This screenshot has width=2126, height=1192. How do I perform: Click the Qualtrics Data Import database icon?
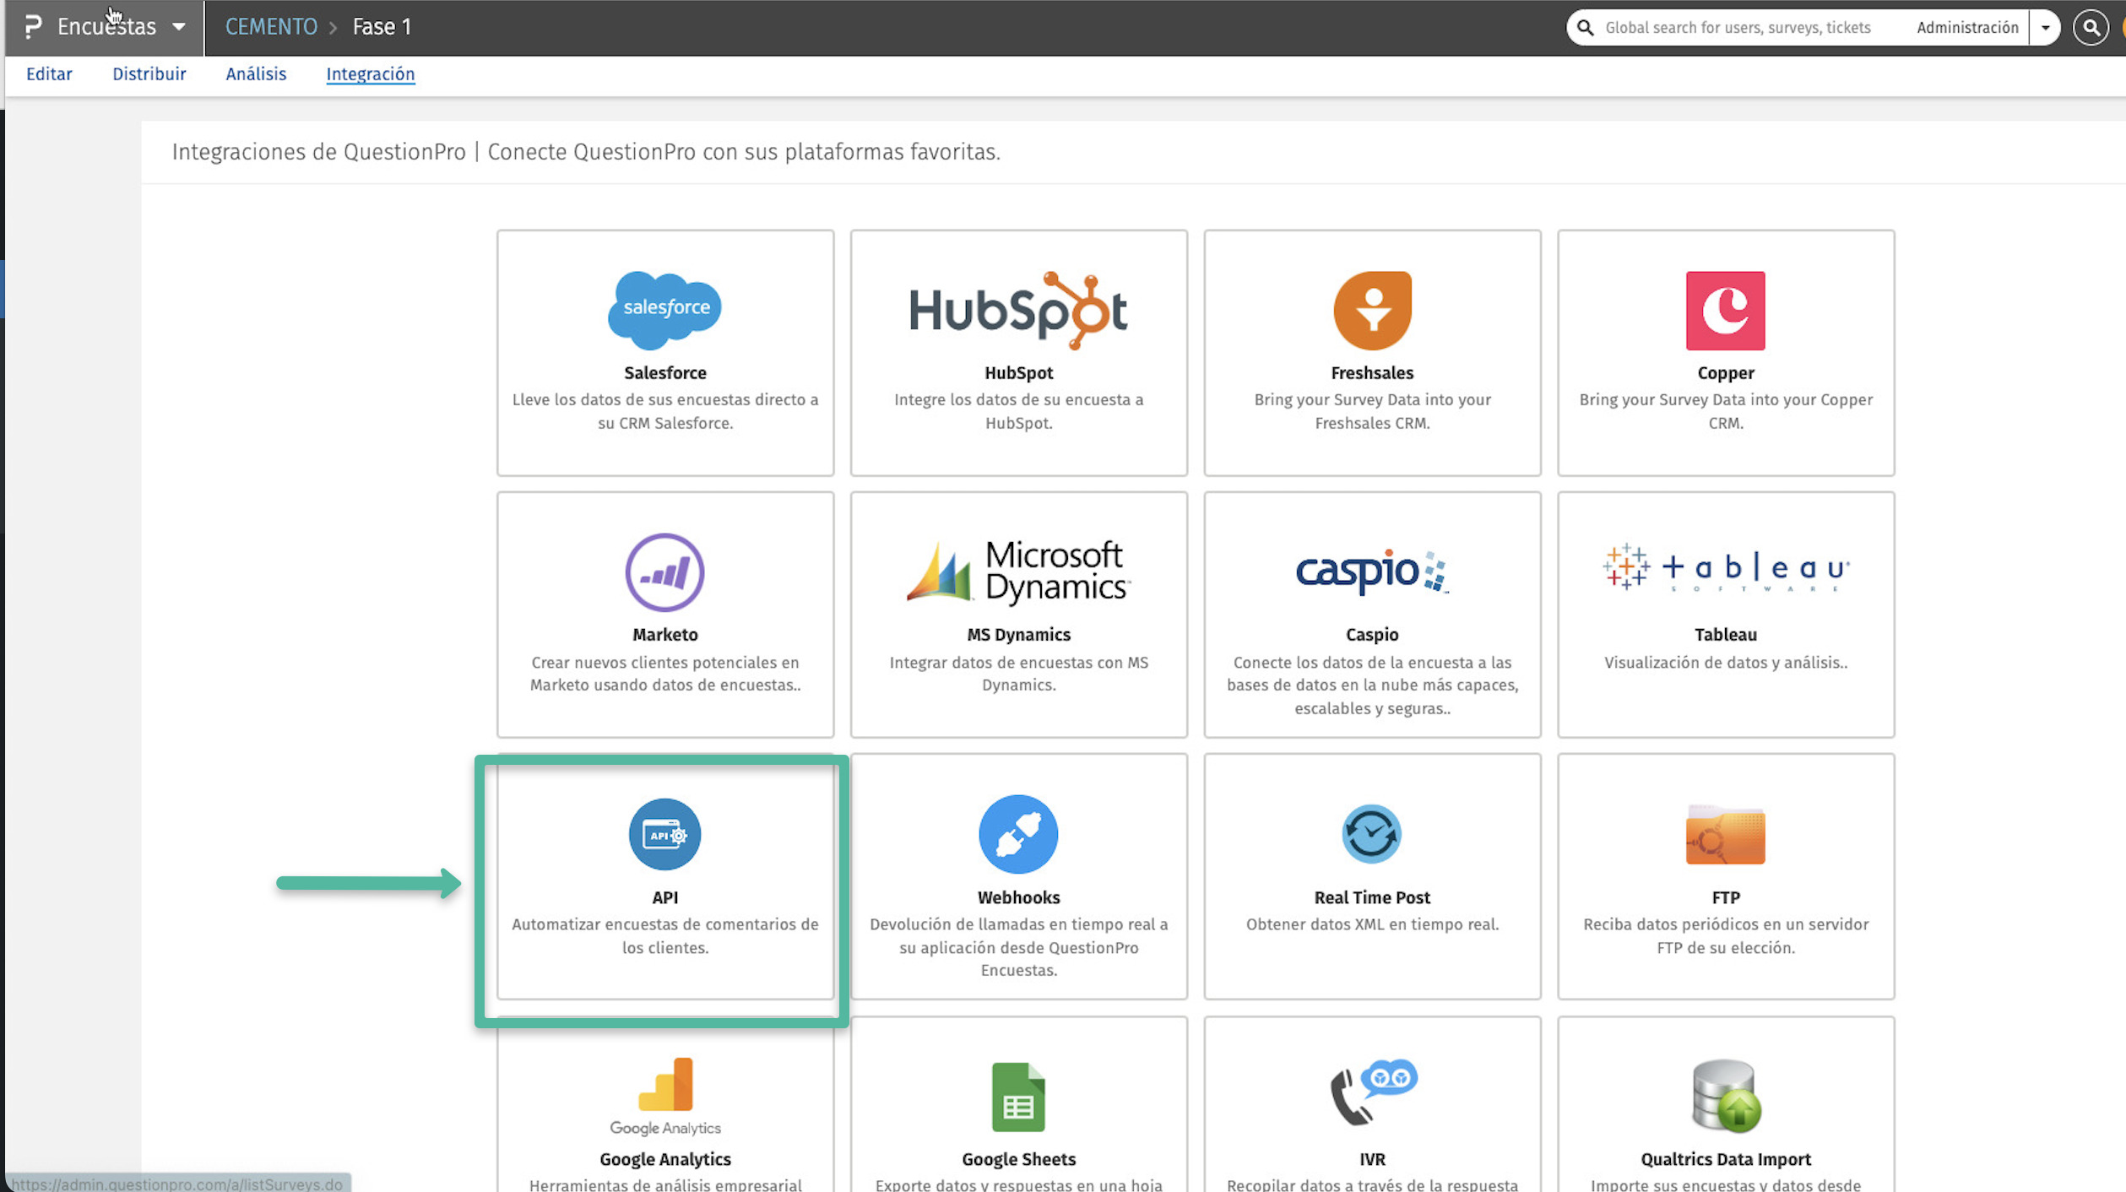click(1726, 1095)
